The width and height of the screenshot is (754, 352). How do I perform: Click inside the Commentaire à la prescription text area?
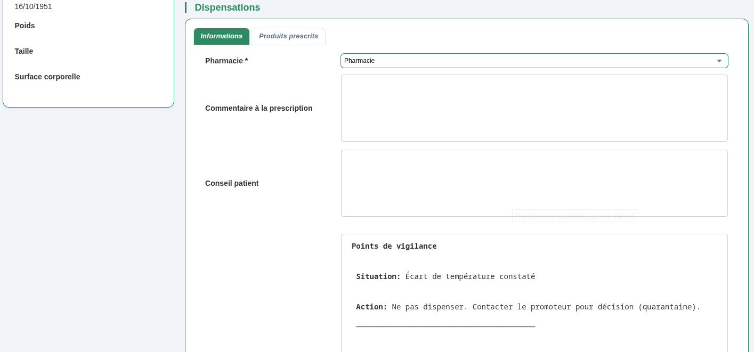(x=534, y=108)
